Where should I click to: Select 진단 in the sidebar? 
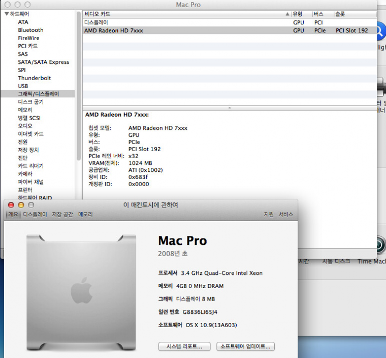coord(23,158)
